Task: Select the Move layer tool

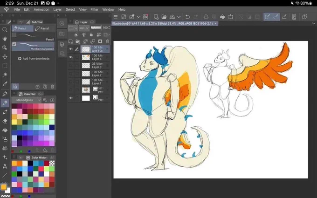Action: [5, 57]
